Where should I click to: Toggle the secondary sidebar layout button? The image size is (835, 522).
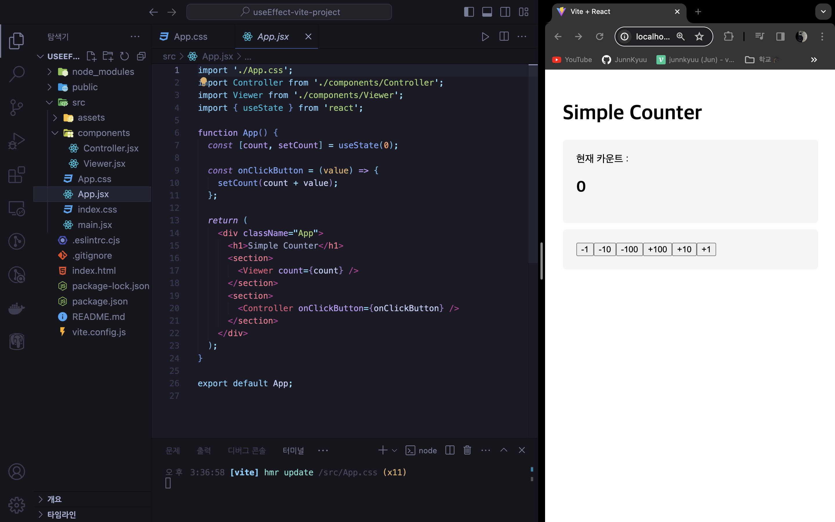[x=505, y=12]
